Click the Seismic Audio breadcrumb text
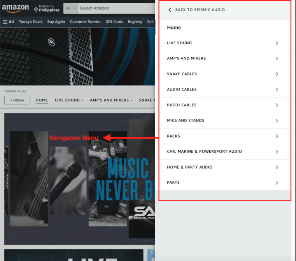Viewport: 296px width, 261px height. coord(16,91)
